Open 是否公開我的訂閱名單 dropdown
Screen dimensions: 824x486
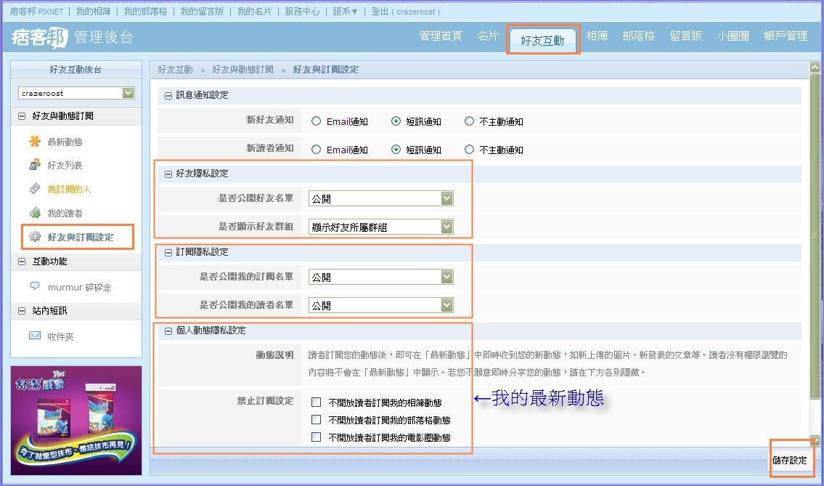click(381, 277)
